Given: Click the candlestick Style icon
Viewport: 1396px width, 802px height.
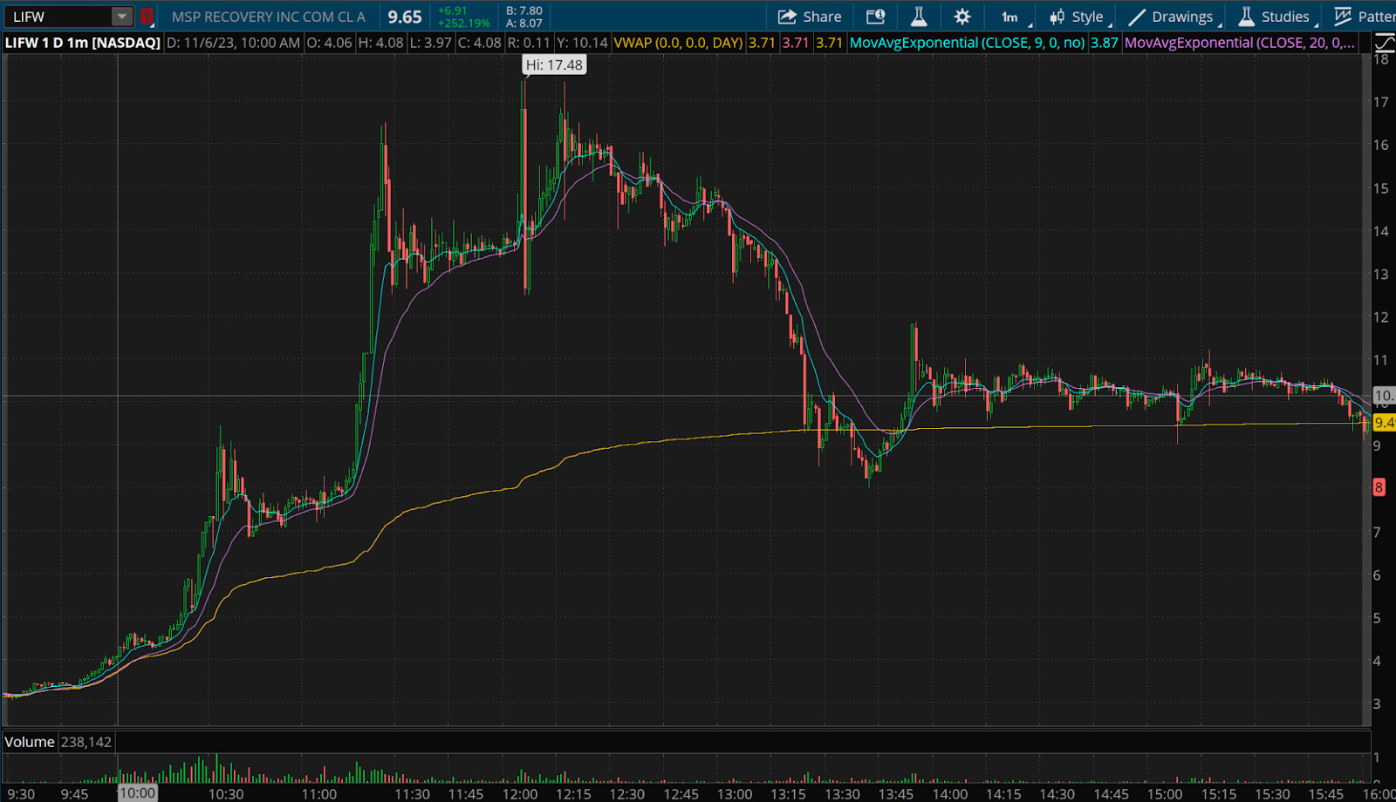Looking at the screenshot, I should pyautogui.click(x=1057, y=17).
